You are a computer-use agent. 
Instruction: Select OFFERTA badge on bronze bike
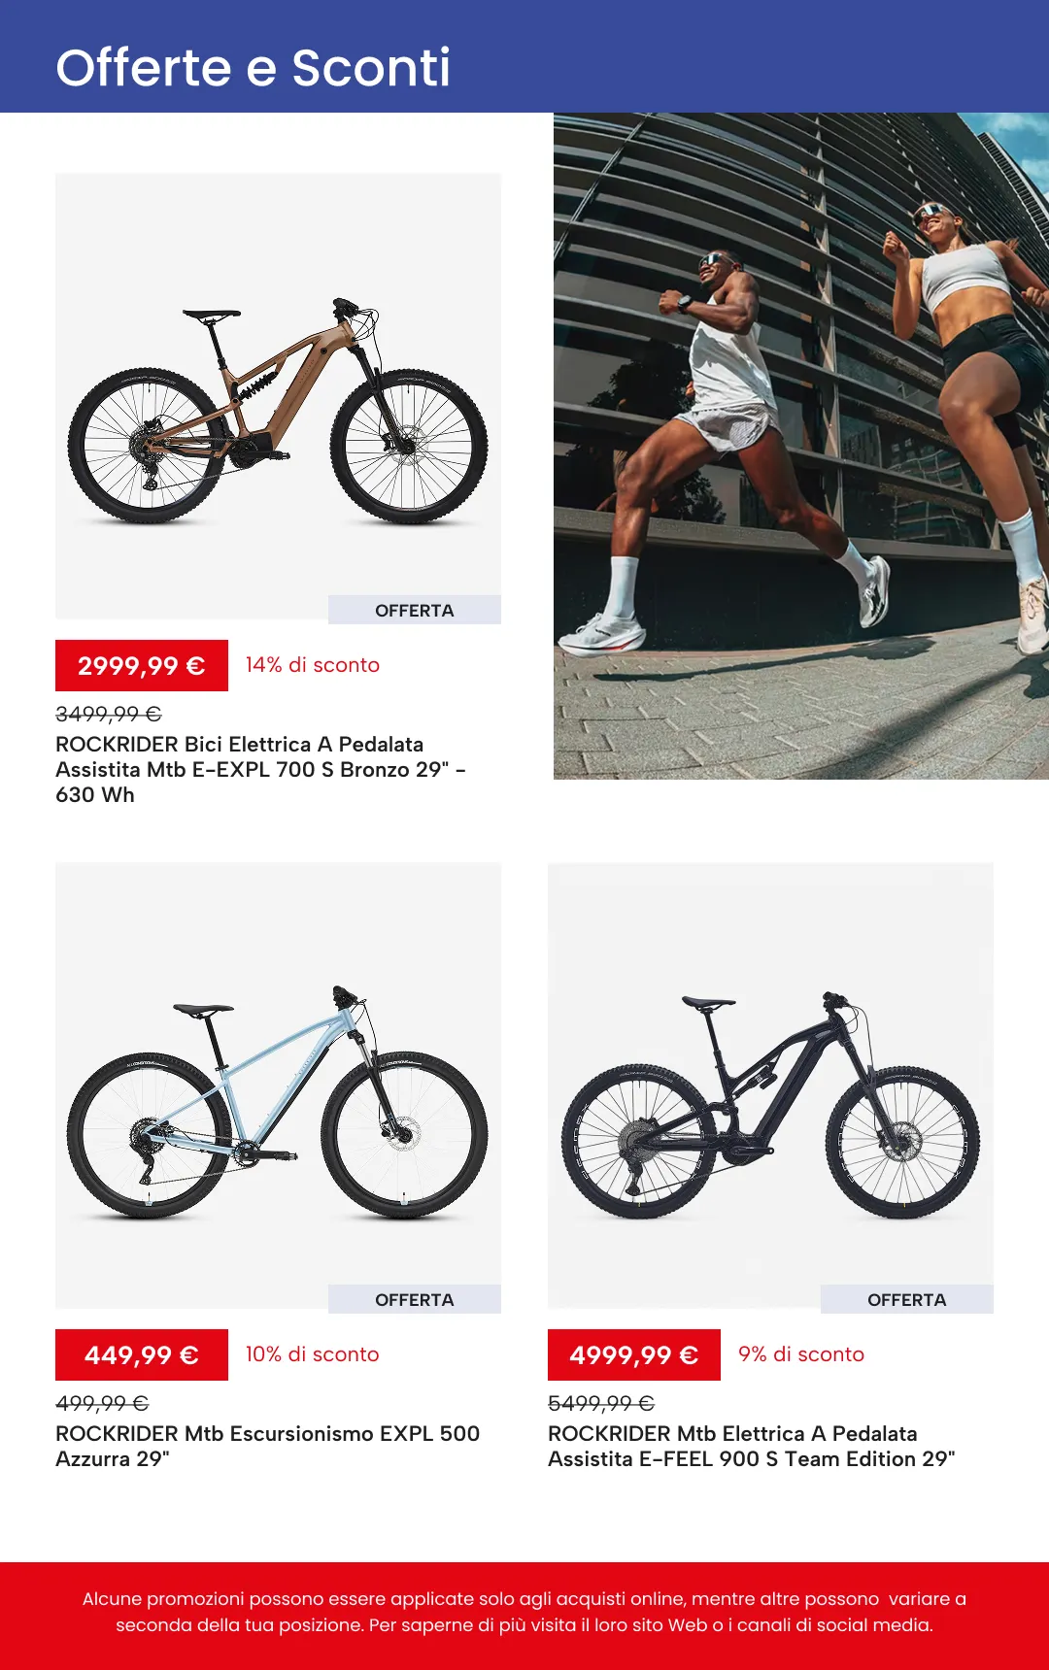415,610
